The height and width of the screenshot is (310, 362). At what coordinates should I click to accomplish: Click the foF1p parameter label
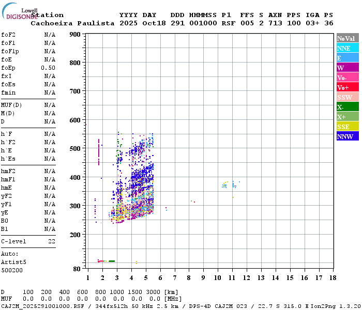pyautogui.click(x=10, y=52)
